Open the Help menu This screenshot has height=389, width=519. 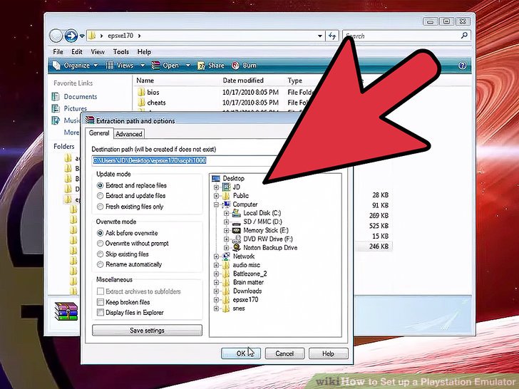coord(144,51)
